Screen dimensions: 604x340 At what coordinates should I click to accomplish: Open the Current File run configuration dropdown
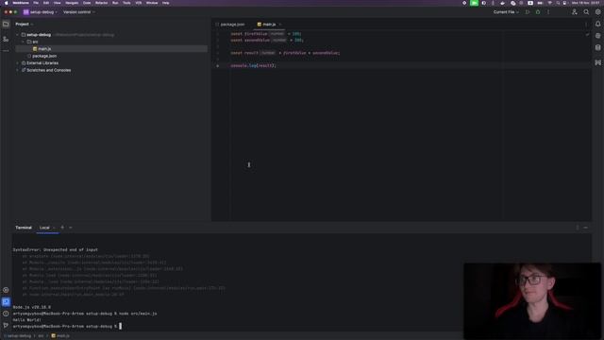point(506,12)
